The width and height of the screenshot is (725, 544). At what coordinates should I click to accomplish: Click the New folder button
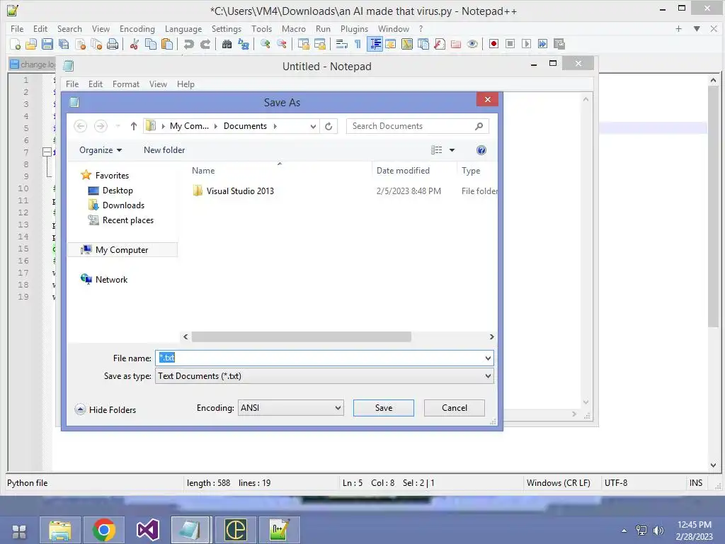[164, 150]
